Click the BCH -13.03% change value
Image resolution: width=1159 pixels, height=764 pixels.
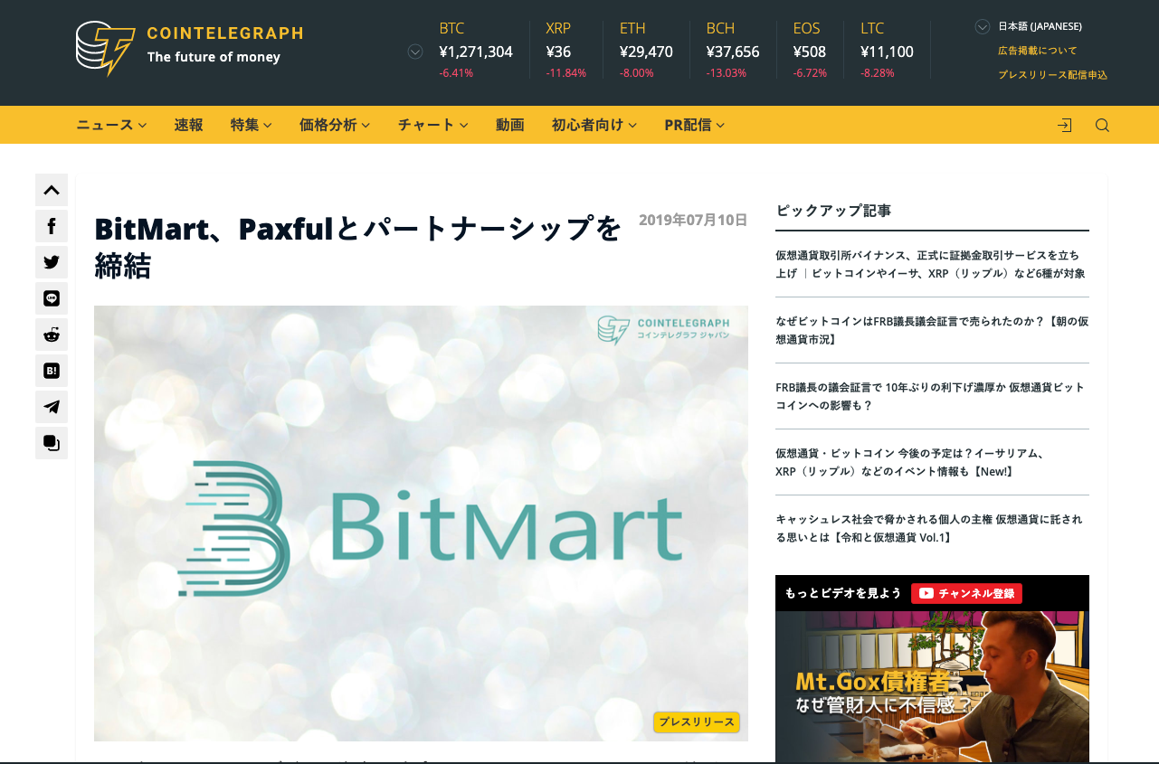(727, 73)
